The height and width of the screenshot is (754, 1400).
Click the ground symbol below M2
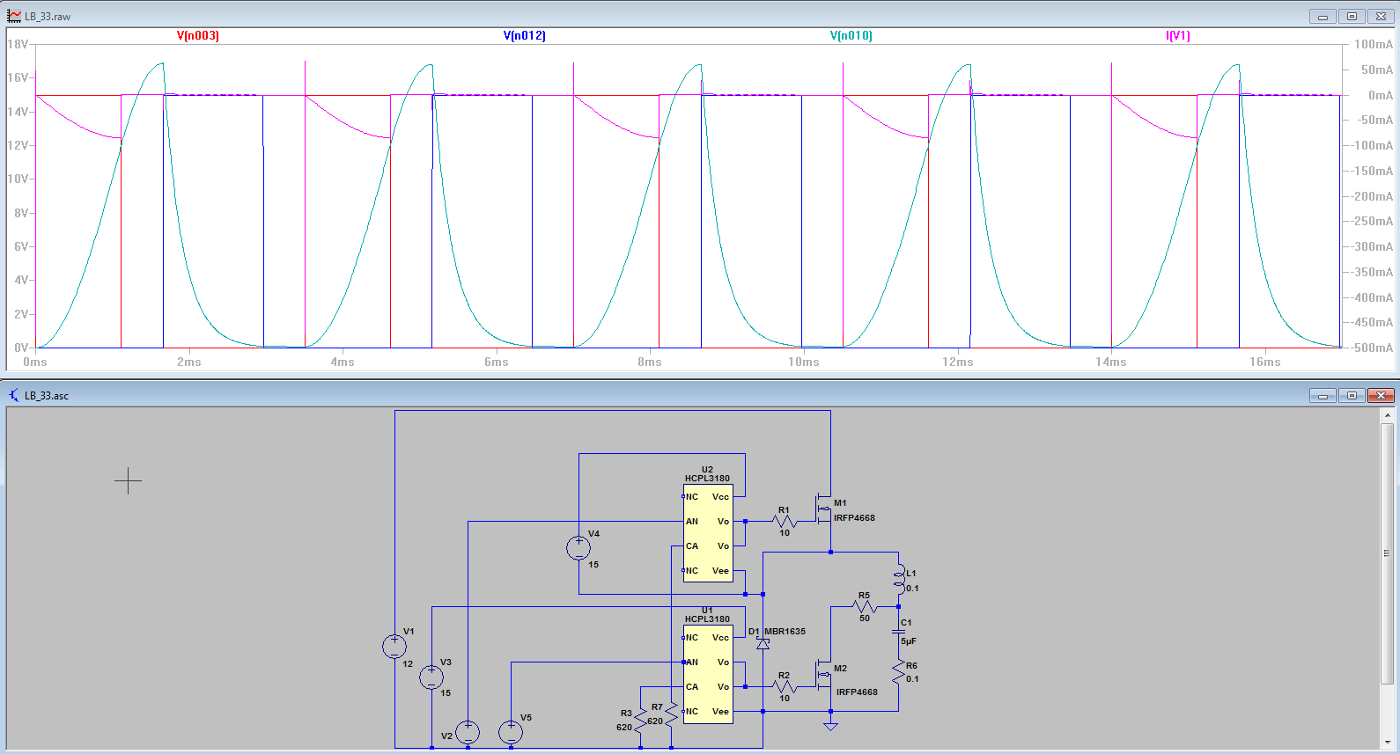point(830,726)
